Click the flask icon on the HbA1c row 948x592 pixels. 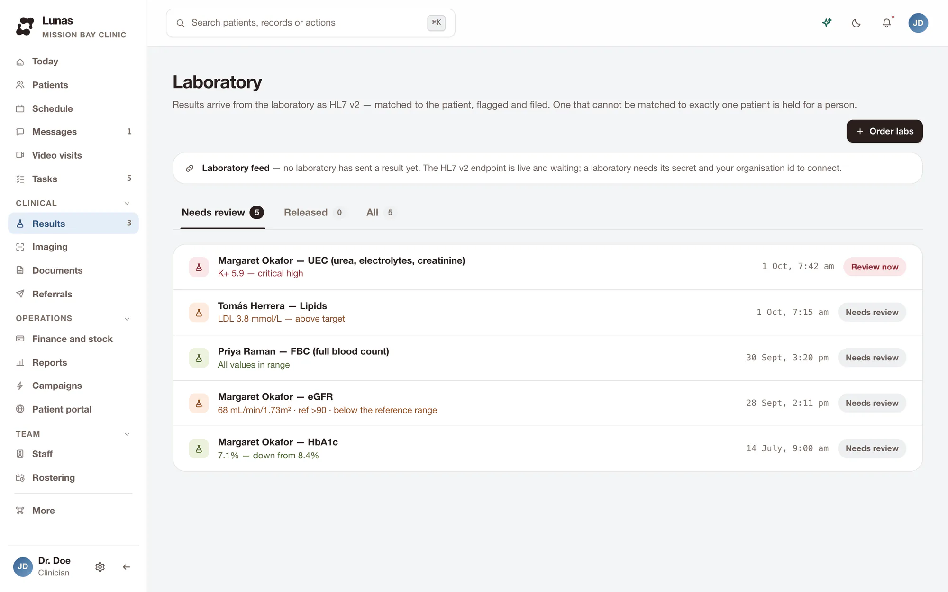[x=199, y=448]
